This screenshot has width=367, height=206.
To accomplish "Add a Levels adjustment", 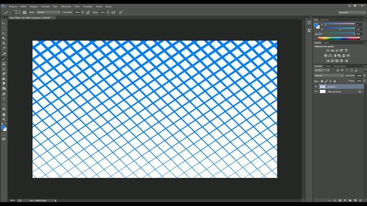I will [x=333, y=50].
